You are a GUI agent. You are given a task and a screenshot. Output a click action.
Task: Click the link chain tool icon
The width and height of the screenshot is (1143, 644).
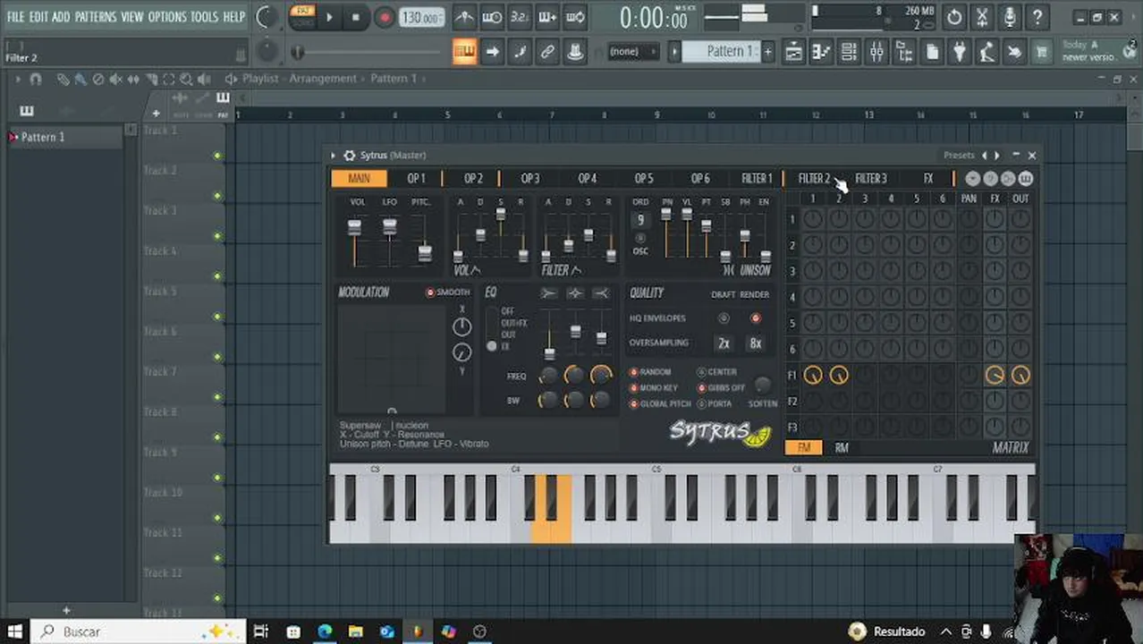coord(547,52)
